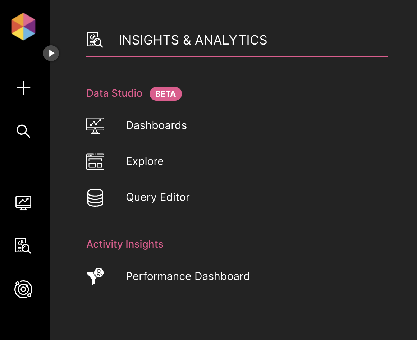The height and width of the screenshot is (340, 417).
Task: Click the Query Editor database icon
Action: click(95, 198)
